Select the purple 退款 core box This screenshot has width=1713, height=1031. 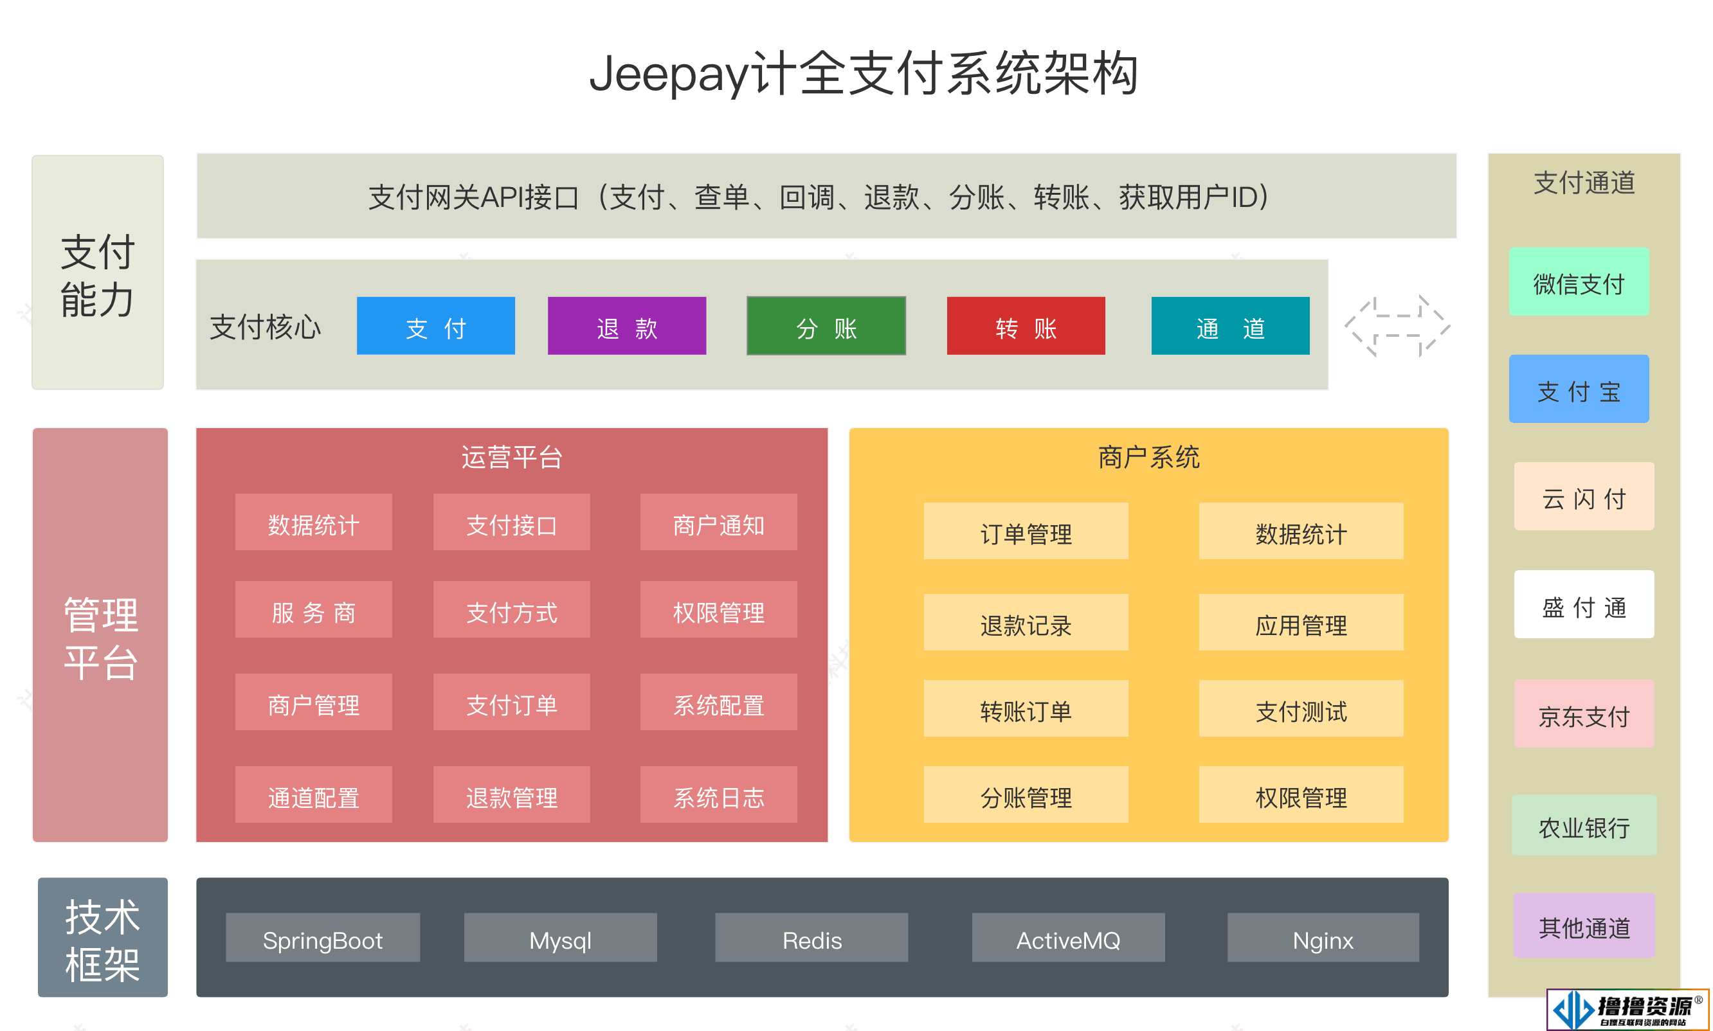(x=627, y=326)
